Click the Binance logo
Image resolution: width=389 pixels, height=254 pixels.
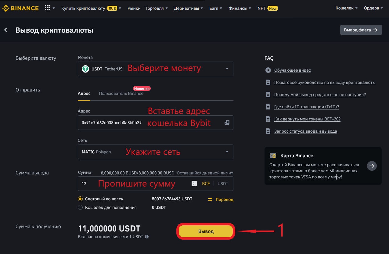pos(21,8)
